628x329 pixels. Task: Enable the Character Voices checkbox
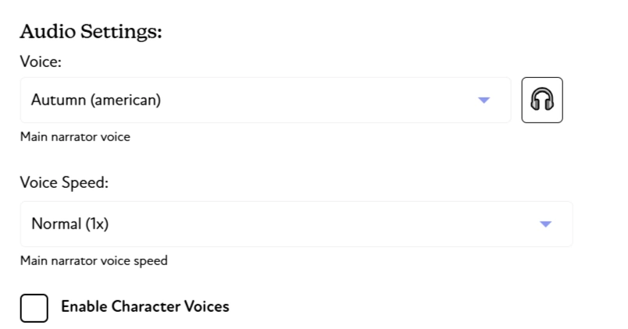pyautogui.click(x=34, y=307)
